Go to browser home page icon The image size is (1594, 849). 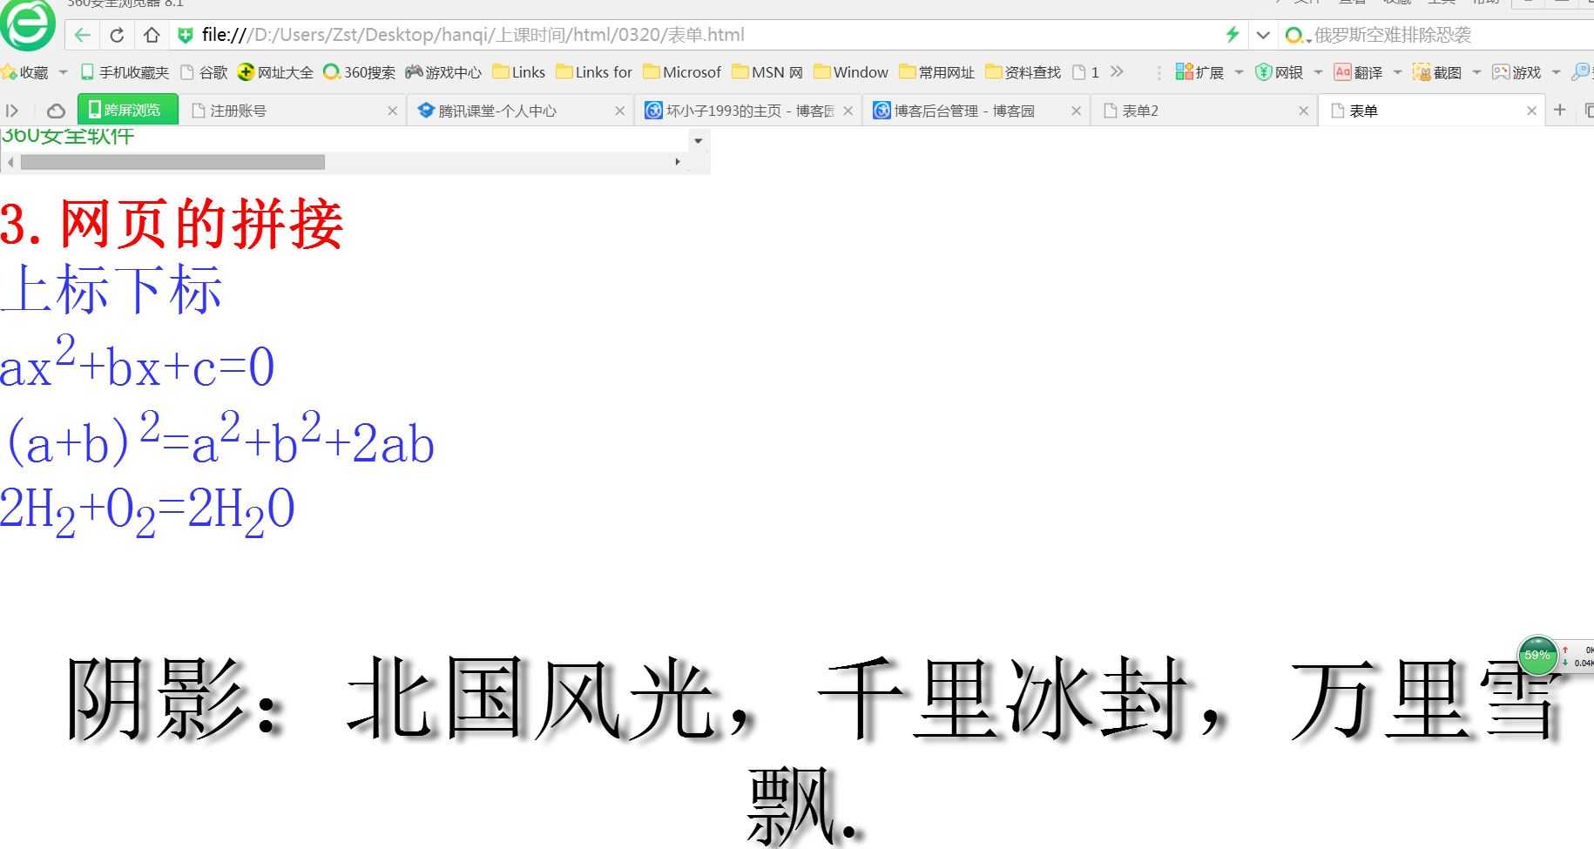tap(152, 35)
